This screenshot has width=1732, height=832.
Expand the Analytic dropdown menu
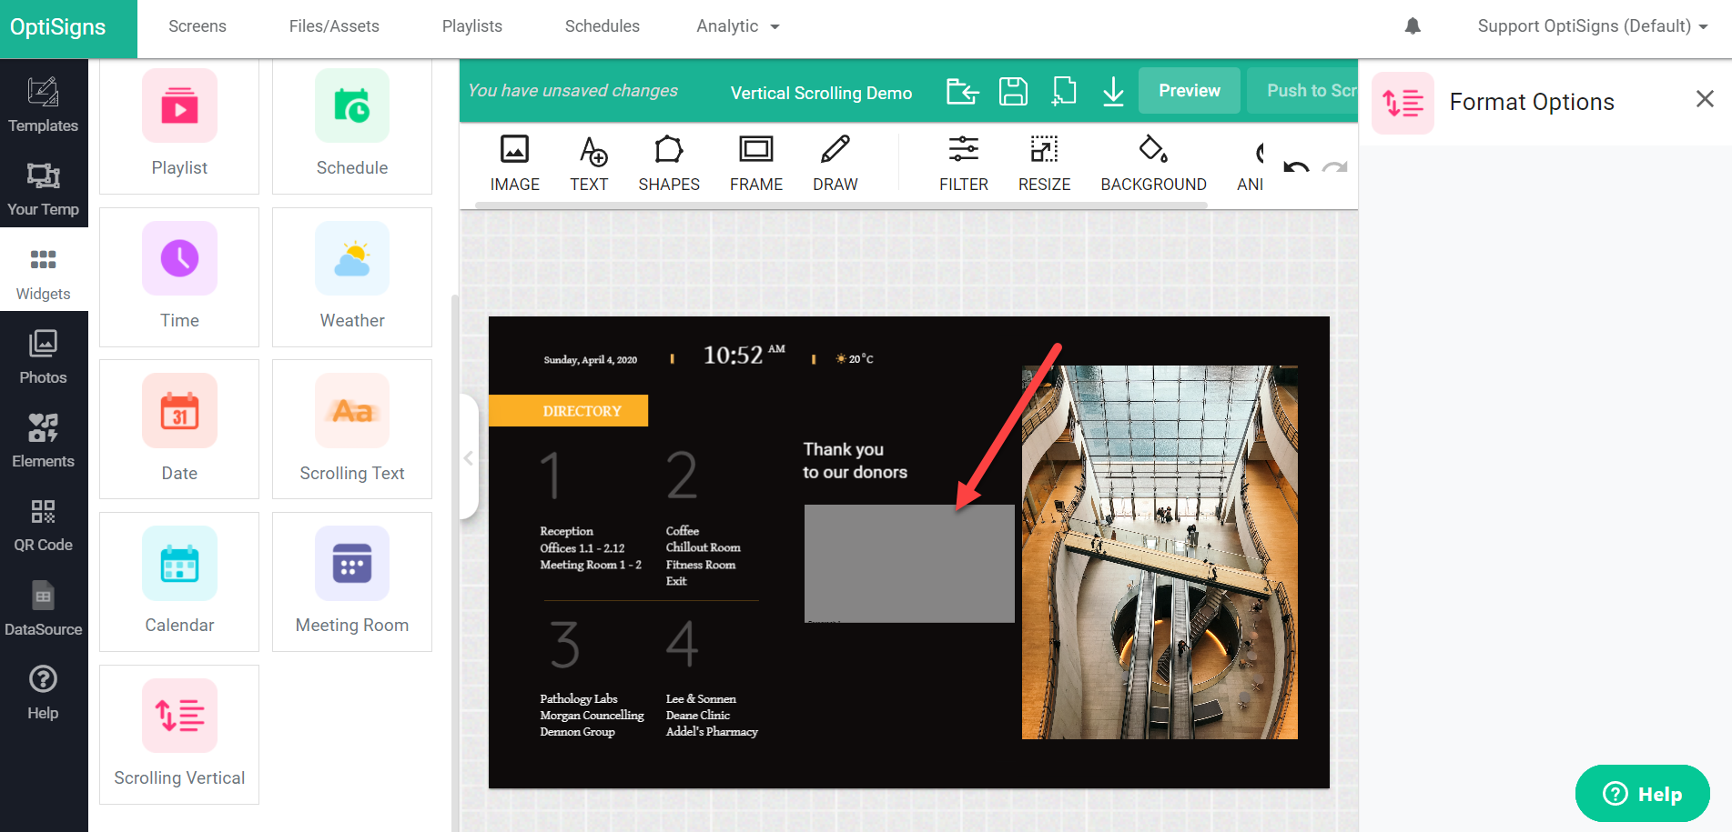[737, 26]
